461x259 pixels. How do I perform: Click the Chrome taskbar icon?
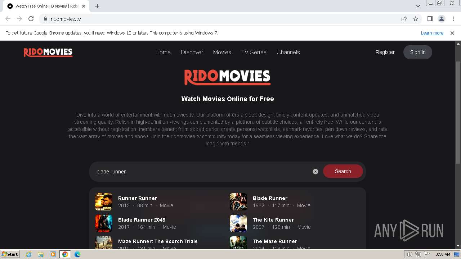pyautogui.click(x=65, y=254)
